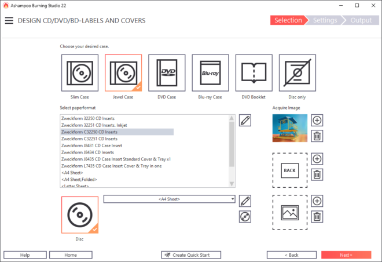Select Zweckform J8435 Standard Cover & Tray x1
The image size is (382, 262).
pos(116,159)
